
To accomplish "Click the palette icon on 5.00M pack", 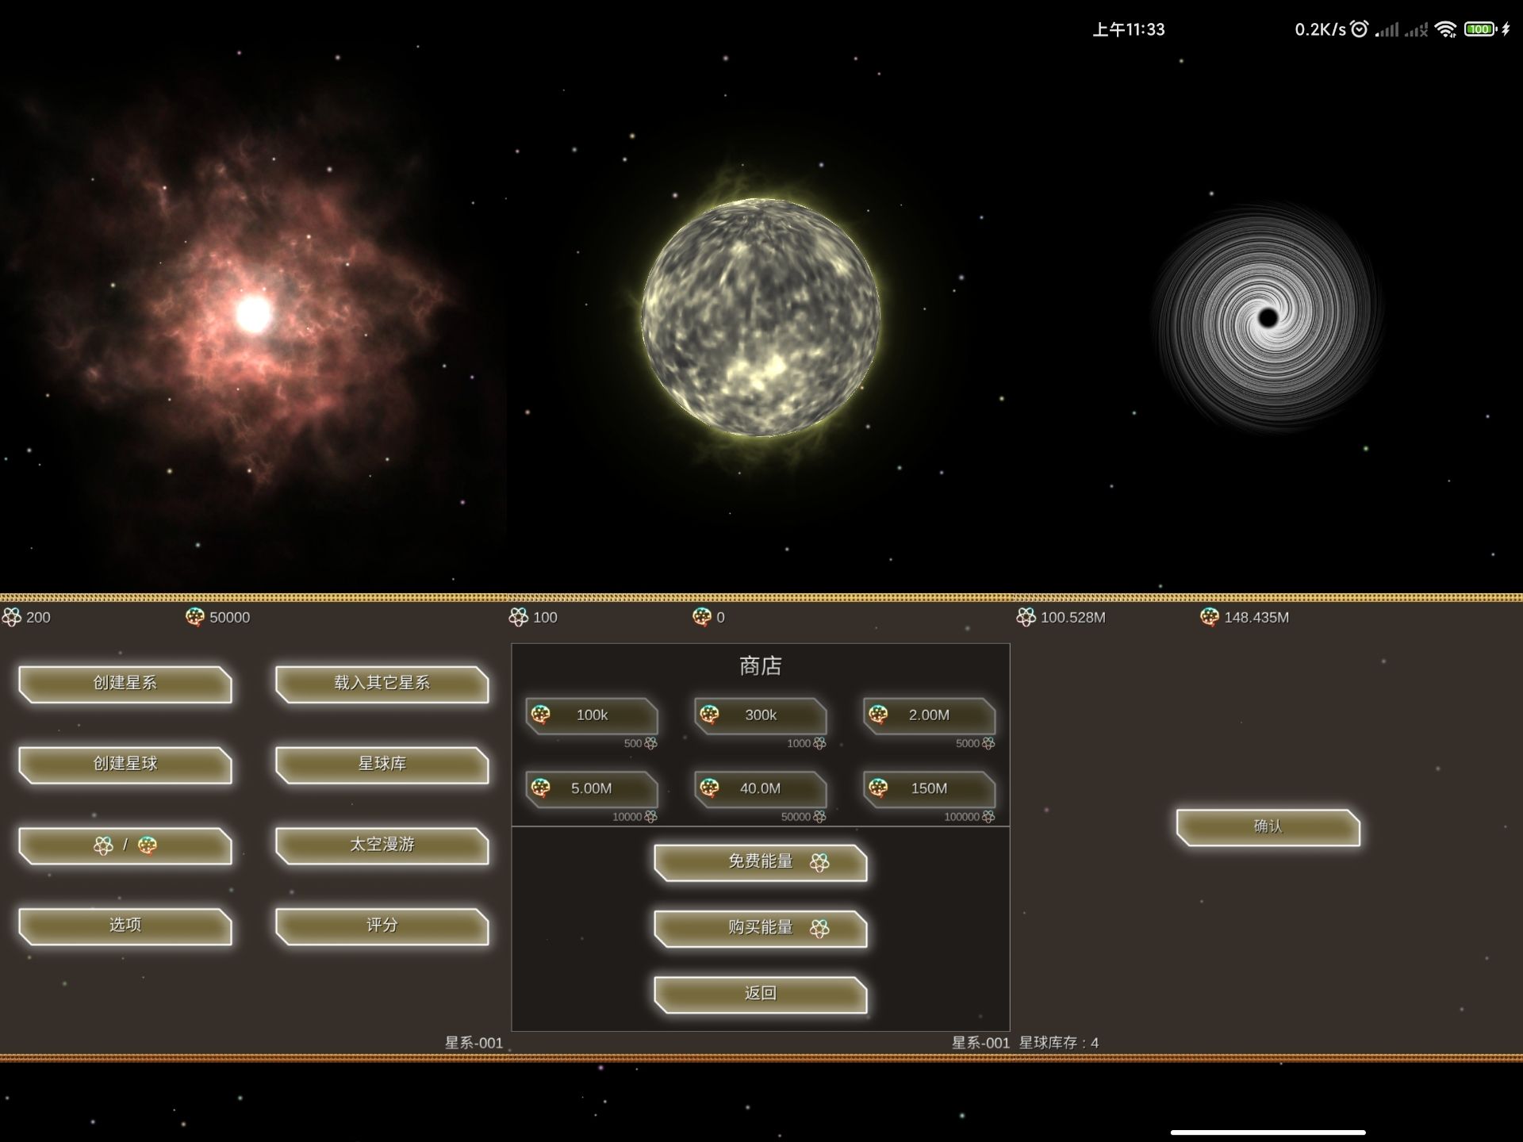I will pos(541,788).
